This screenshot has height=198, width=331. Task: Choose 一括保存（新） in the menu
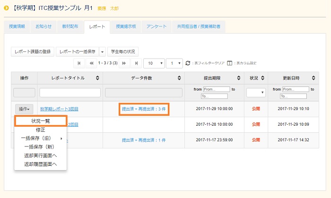coord(41,146)
